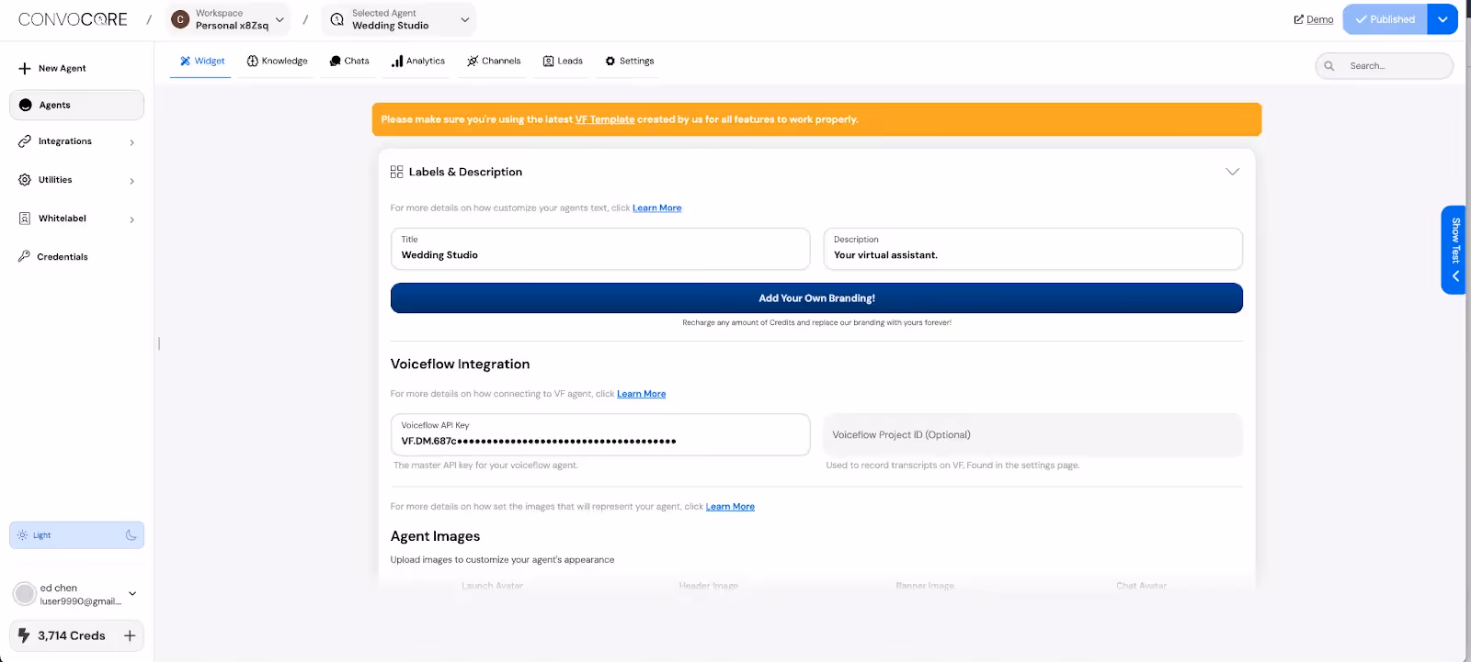Switch to the Chats tab
1471x662 pixels.
[x=349, y=61]
